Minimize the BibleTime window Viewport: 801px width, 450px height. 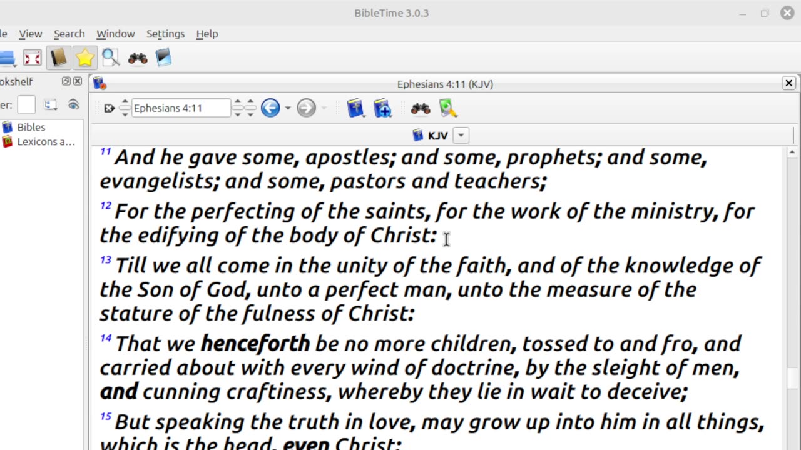[743, 13]
